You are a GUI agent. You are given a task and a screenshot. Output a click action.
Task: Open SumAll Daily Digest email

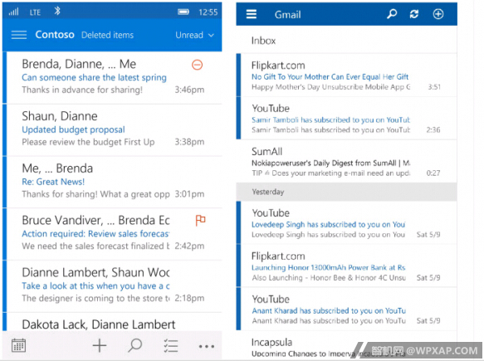click(x=346, y=161)
